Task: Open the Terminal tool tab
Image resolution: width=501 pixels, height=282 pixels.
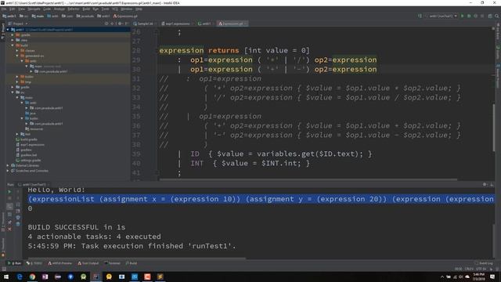Action: [x=113, y=263]
